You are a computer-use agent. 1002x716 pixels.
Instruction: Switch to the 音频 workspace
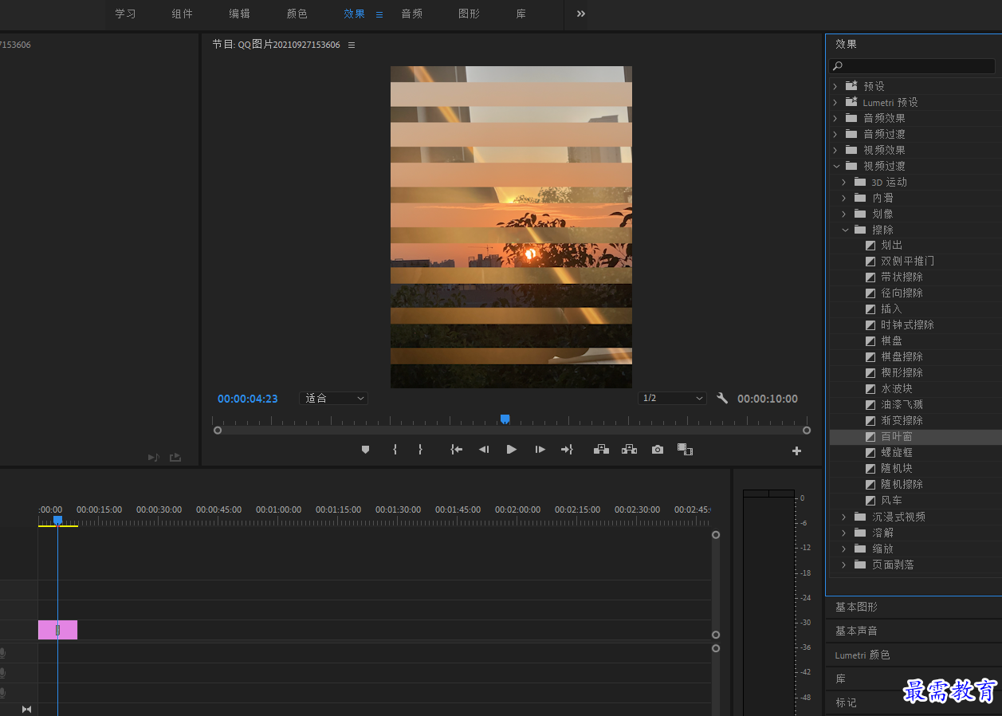coord(412,14)
